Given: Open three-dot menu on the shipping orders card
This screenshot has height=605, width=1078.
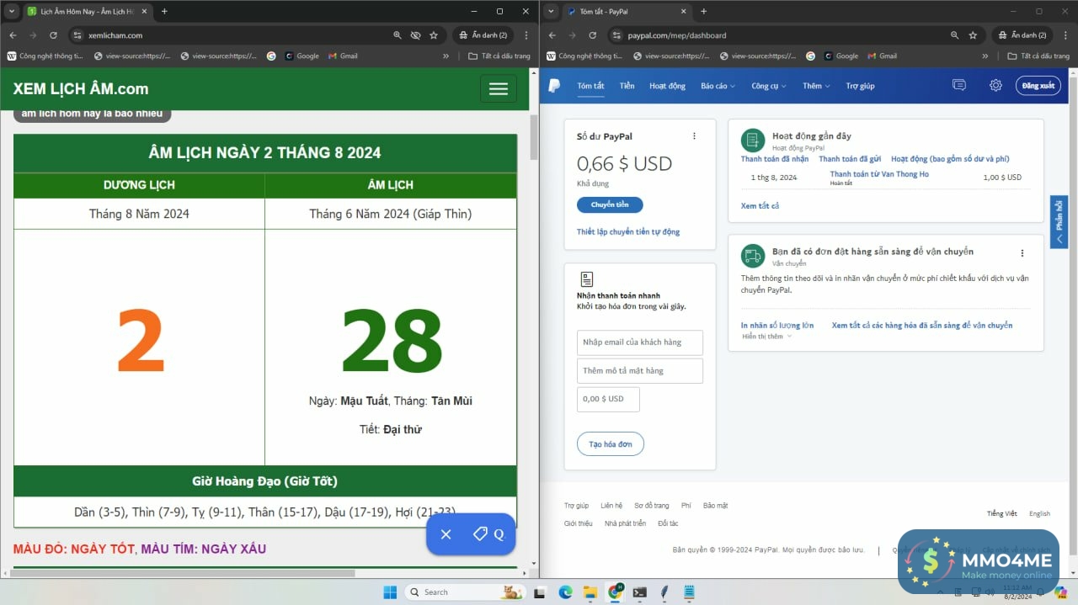Looking at the screenshot, I should 1022,253.
